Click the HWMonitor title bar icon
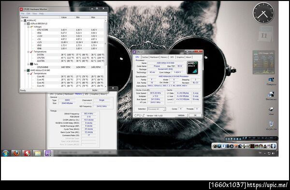Screen dimensions: 290x190 (21, 9)
